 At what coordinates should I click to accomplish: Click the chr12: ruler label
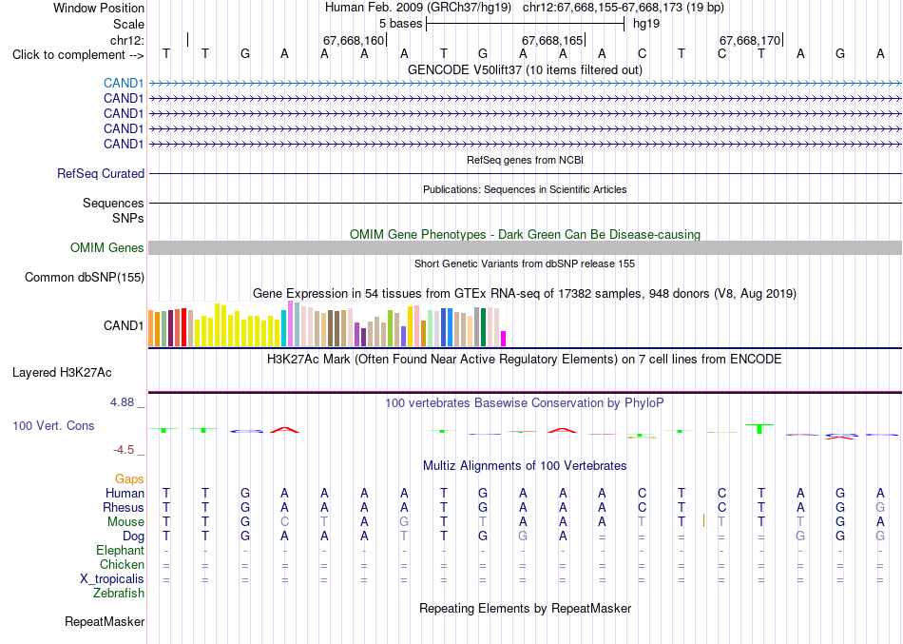pyautogui.click(x=127, y=40)
